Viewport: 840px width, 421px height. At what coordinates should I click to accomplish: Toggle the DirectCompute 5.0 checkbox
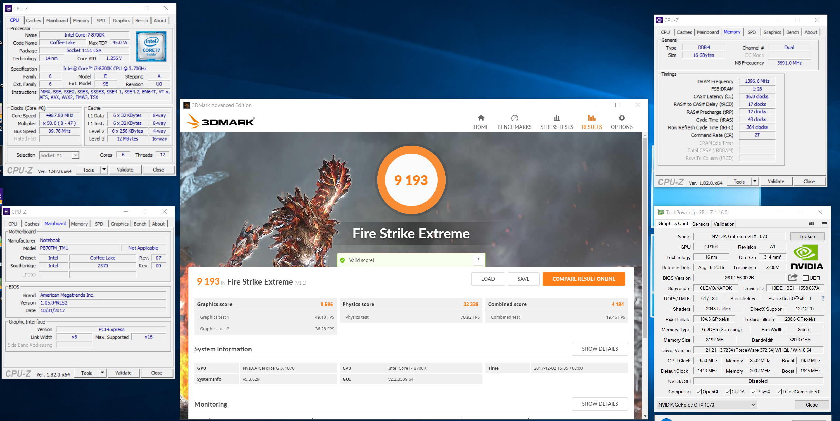pyautogui.click(x=779, y=392)
